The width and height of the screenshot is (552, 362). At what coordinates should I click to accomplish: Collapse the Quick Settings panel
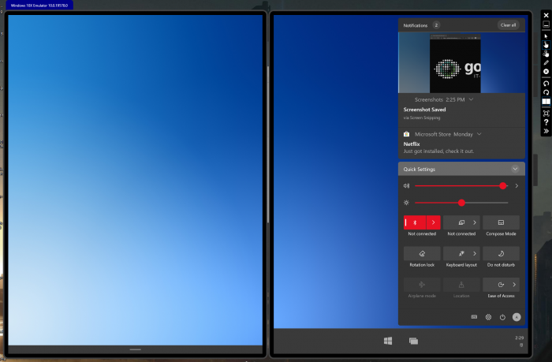515,169
